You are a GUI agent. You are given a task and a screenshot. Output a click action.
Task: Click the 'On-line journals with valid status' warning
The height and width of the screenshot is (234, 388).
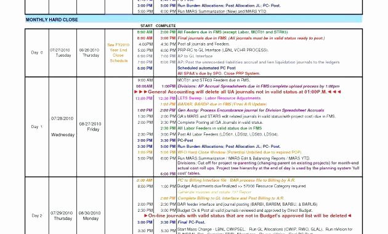click(248, 216)
